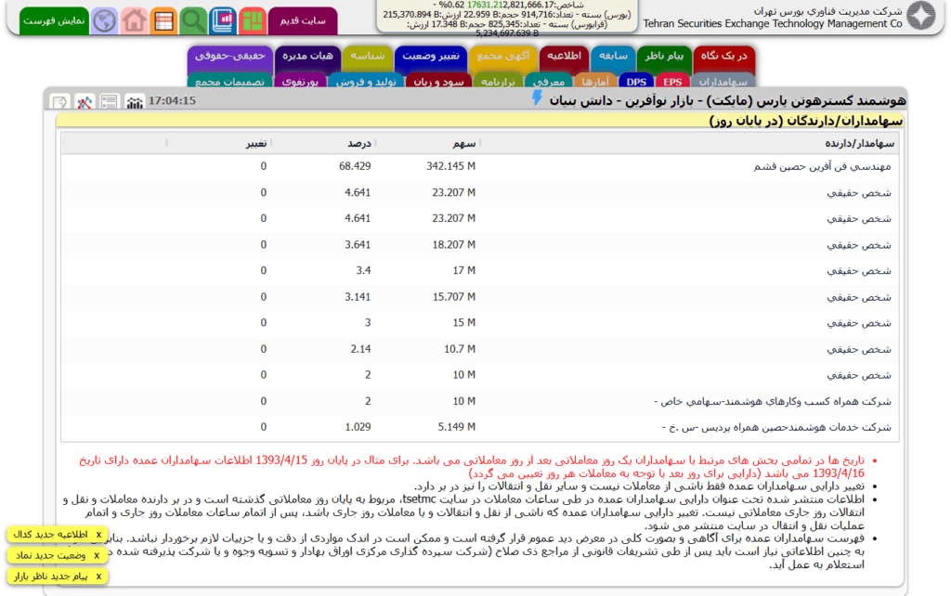Click the پیام جدید ناظر بازار notification label
951x596 pixels.
51,576
